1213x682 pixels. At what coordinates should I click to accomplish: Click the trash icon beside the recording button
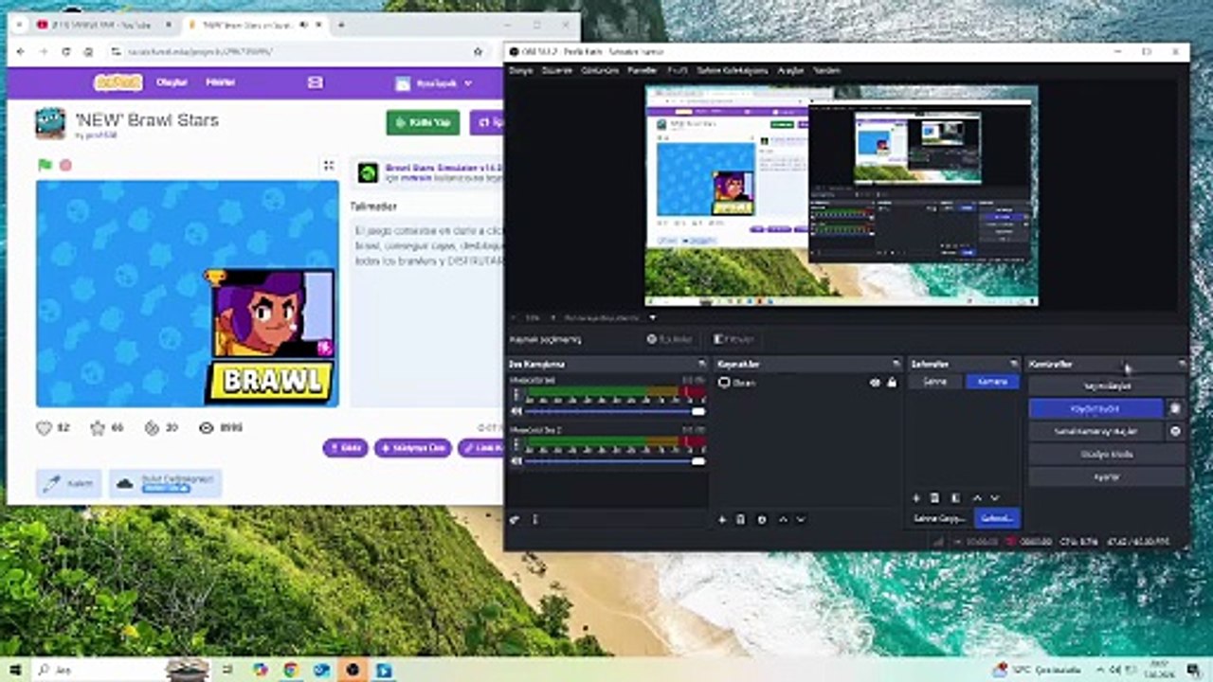click(x=1175, y=408)
